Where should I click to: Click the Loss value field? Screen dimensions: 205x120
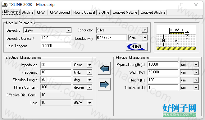[x=56, y=103]
